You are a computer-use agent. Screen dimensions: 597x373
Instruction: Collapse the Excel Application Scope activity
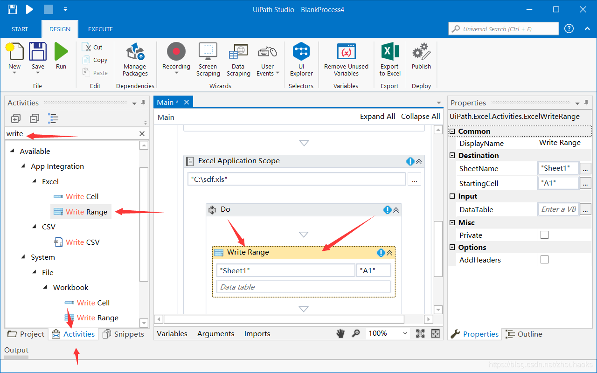point(419,161)
